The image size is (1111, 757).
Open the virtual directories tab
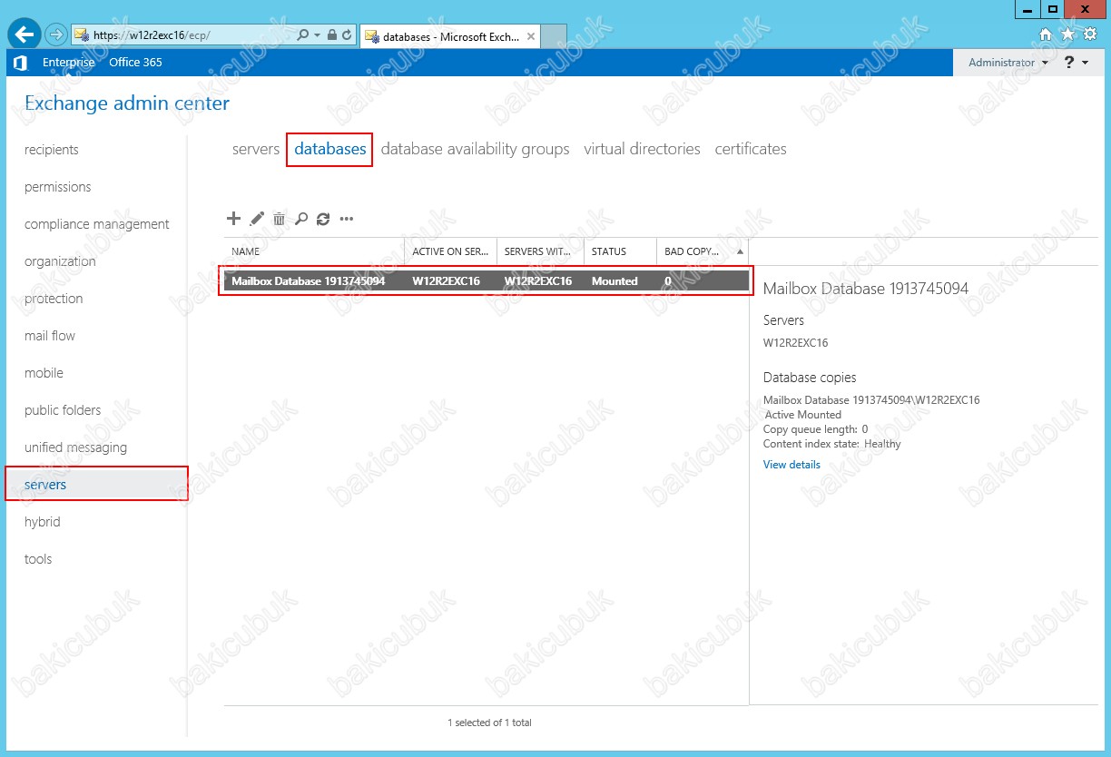click(x=643, y=149)
